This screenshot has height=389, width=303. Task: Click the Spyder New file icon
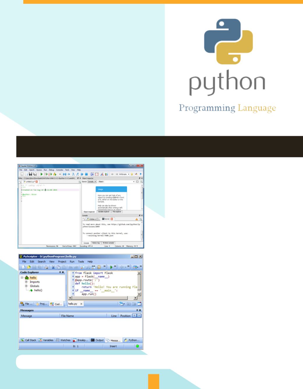(22, 174)
